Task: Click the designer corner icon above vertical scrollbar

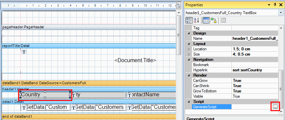Action: [179, 5]
